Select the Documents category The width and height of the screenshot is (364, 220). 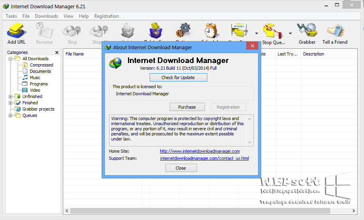[40, 71]
